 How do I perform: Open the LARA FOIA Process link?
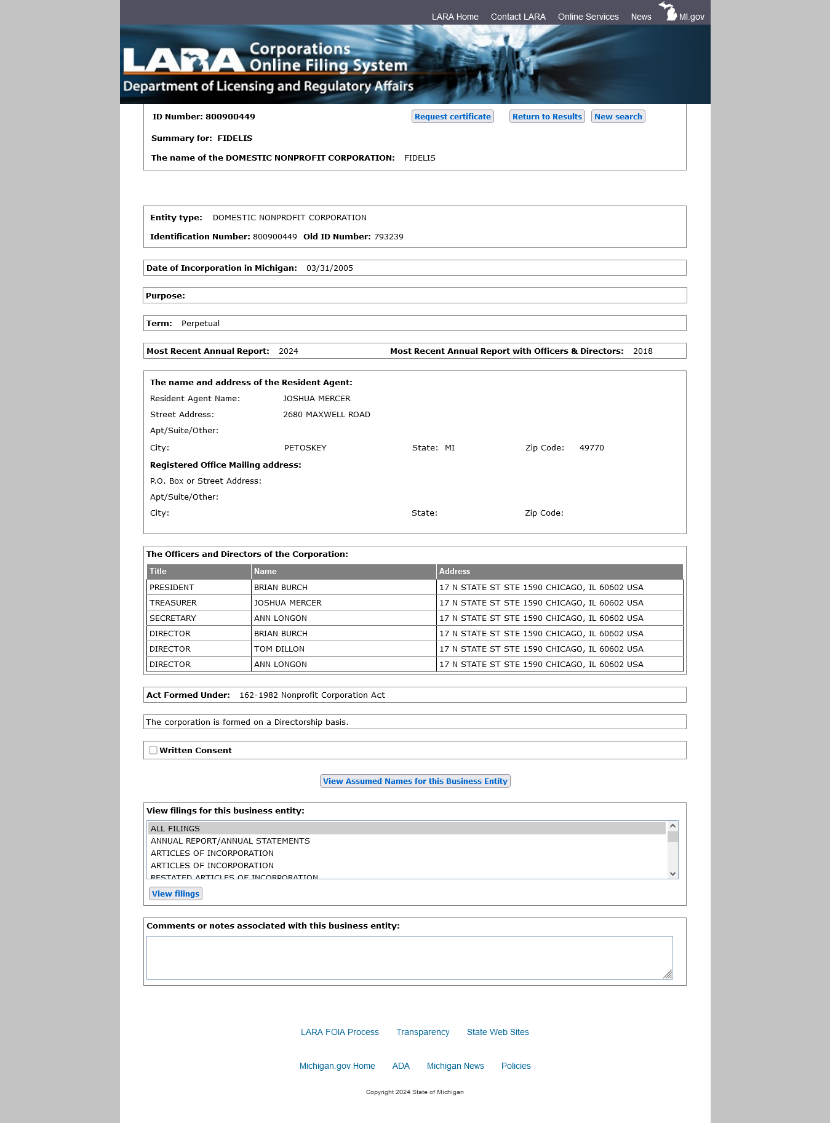pos(340,1032)
